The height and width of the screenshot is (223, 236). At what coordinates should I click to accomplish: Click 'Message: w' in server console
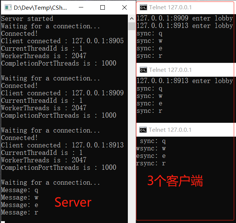20,198
